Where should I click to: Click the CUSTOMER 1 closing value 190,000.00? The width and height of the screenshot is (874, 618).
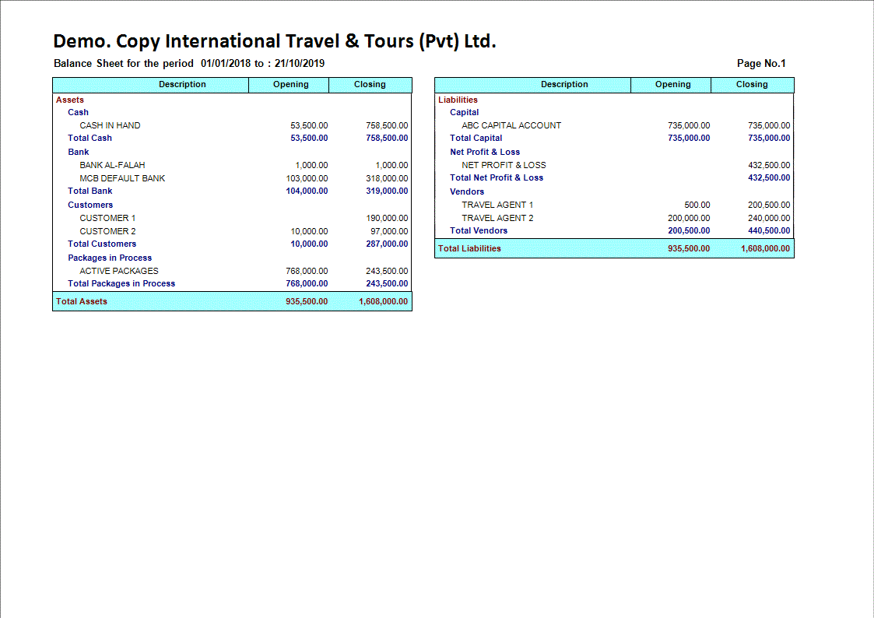pyautogui.click(x=387, y=218)
